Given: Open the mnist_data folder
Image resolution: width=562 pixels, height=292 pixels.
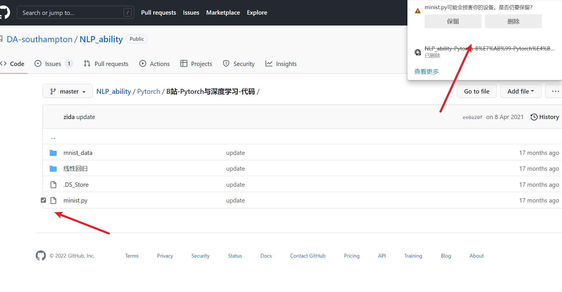Looking at the screenshot, I should click(x=78, y=153).
